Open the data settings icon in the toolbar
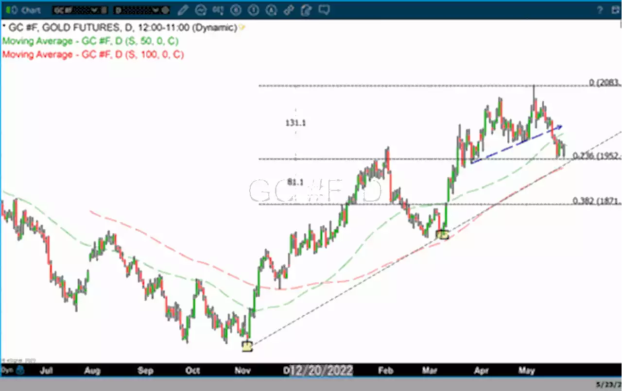Viewport: 622px width, 391px height. click(x=218, y=10)
